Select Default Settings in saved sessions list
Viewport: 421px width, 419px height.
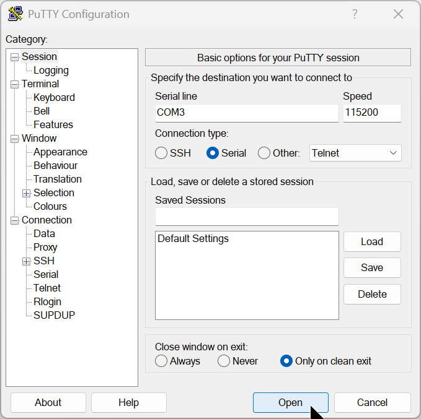point(193,238)
